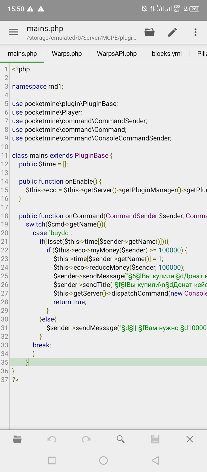Select the mains.php tab
Screen dimensions: 207x472
[x=22, y=54]
